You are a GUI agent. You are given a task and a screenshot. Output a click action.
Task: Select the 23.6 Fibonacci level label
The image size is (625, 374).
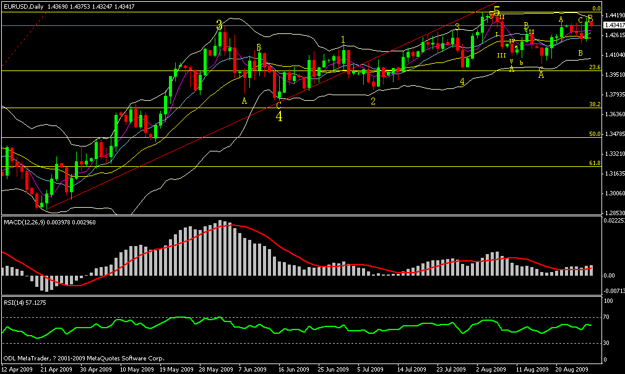[595, 67]
